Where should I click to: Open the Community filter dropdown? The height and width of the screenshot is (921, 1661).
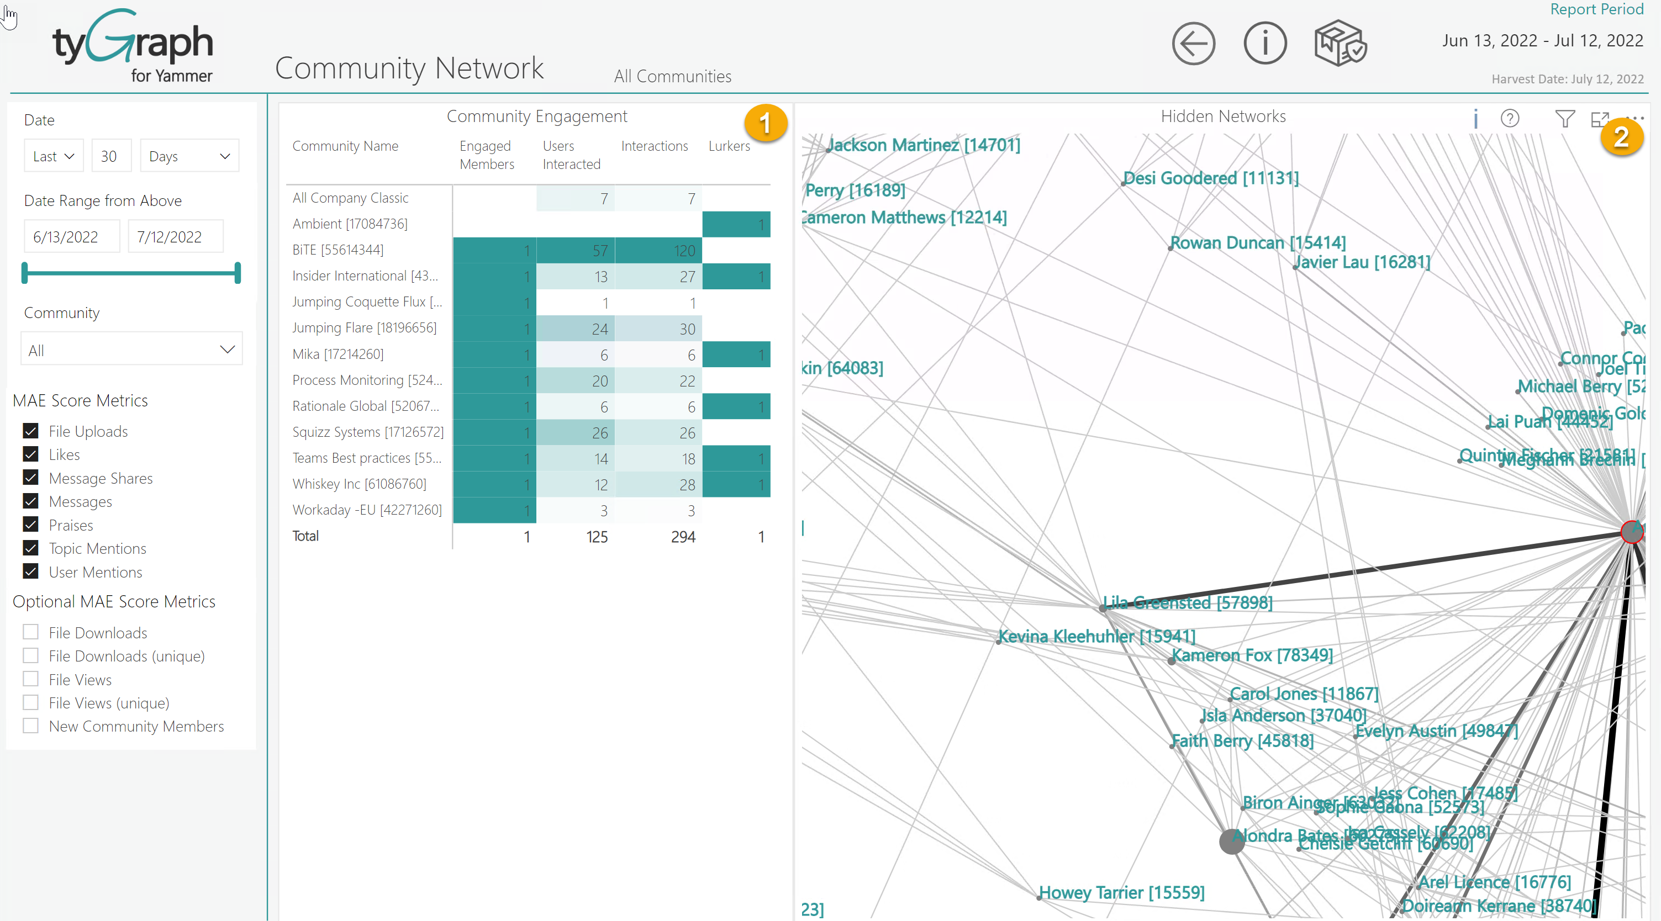[131, 350]
